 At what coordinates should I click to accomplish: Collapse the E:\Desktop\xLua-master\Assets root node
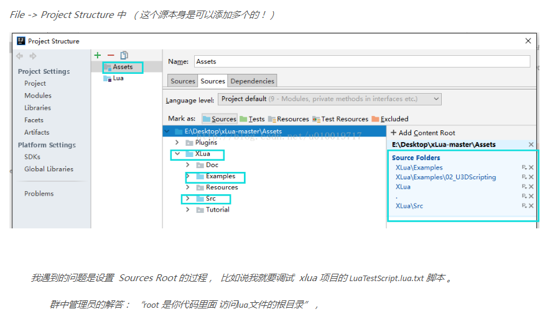pos(167,132)
